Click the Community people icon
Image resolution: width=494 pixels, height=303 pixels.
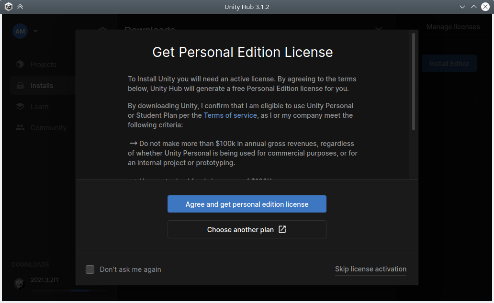pos(20,128)
